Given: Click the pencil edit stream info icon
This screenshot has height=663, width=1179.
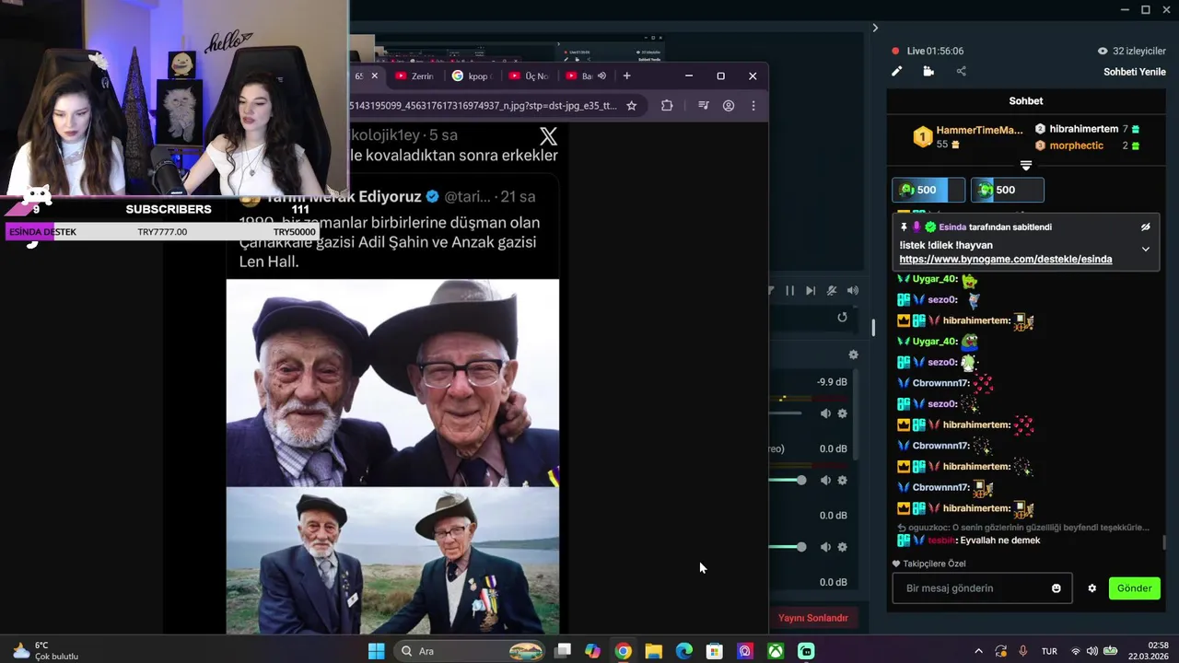Looking at the screenshot, I should click(x=896, y=71).
